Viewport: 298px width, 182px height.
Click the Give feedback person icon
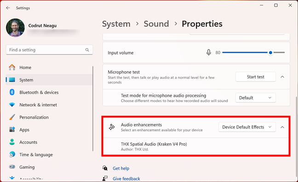105,178
